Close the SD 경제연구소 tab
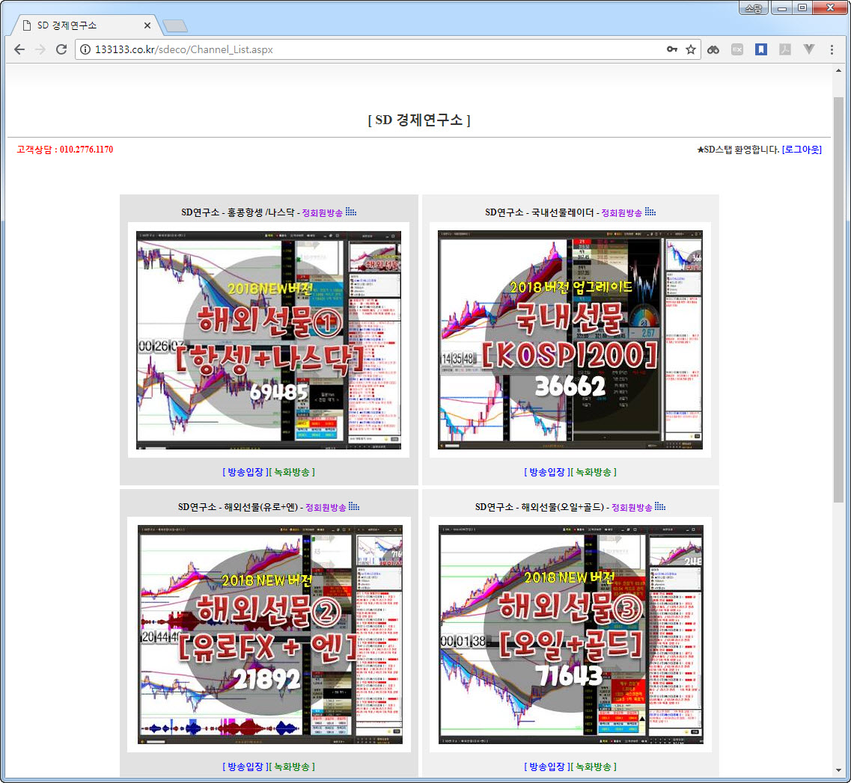The height and width of the screenshot is (783, 851). point(147,25)
